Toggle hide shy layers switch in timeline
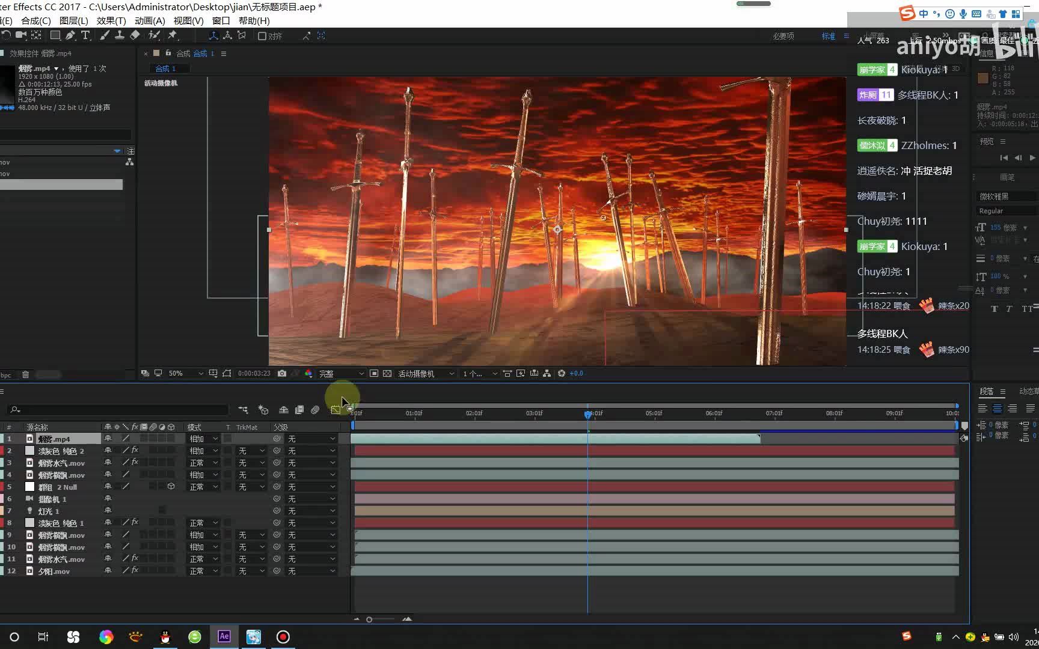The image size is (1039, 649). [284, 410]
